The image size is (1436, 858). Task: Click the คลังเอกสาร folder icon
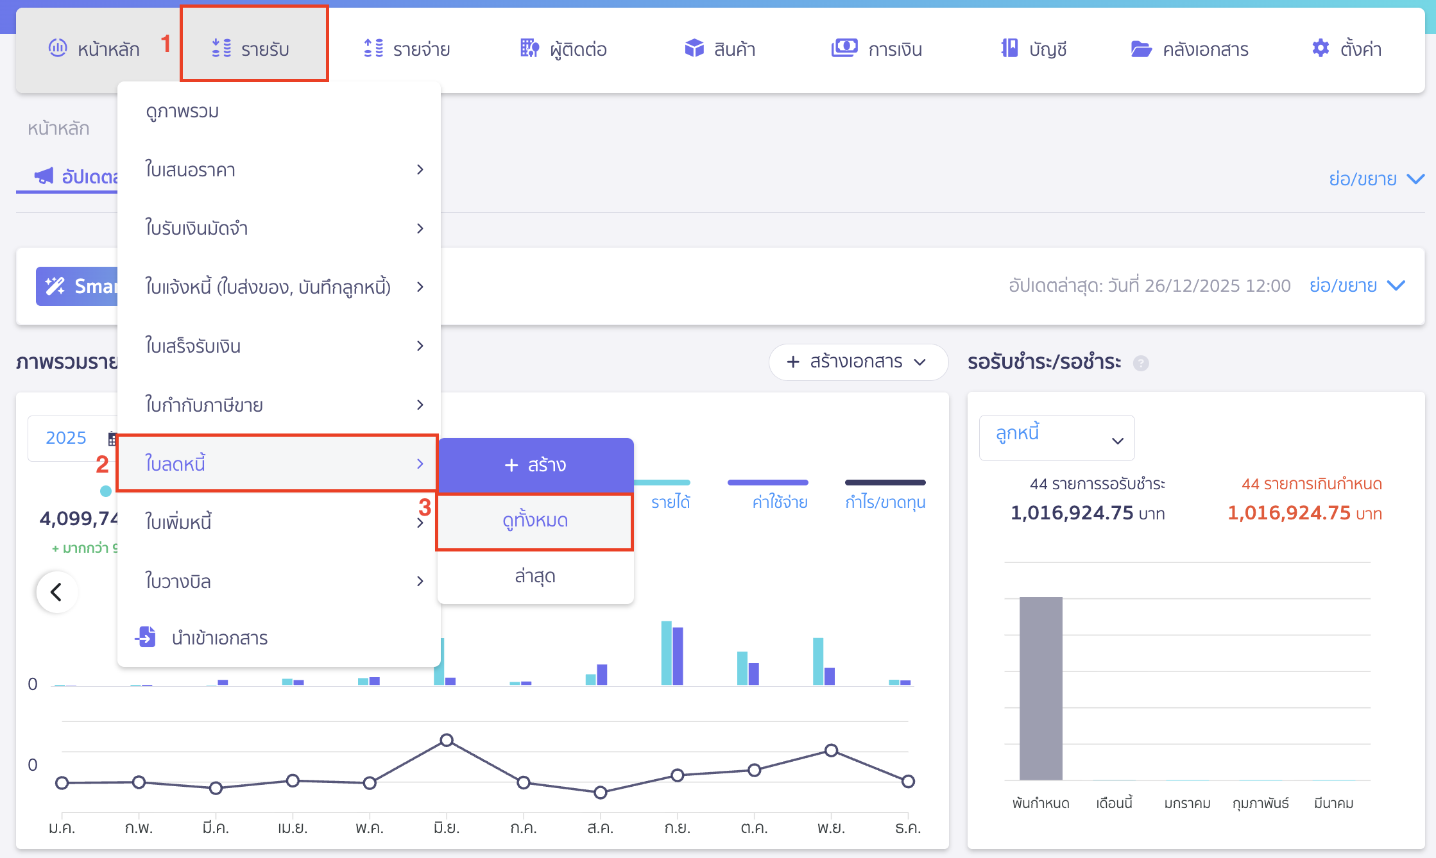(1141, 49)
